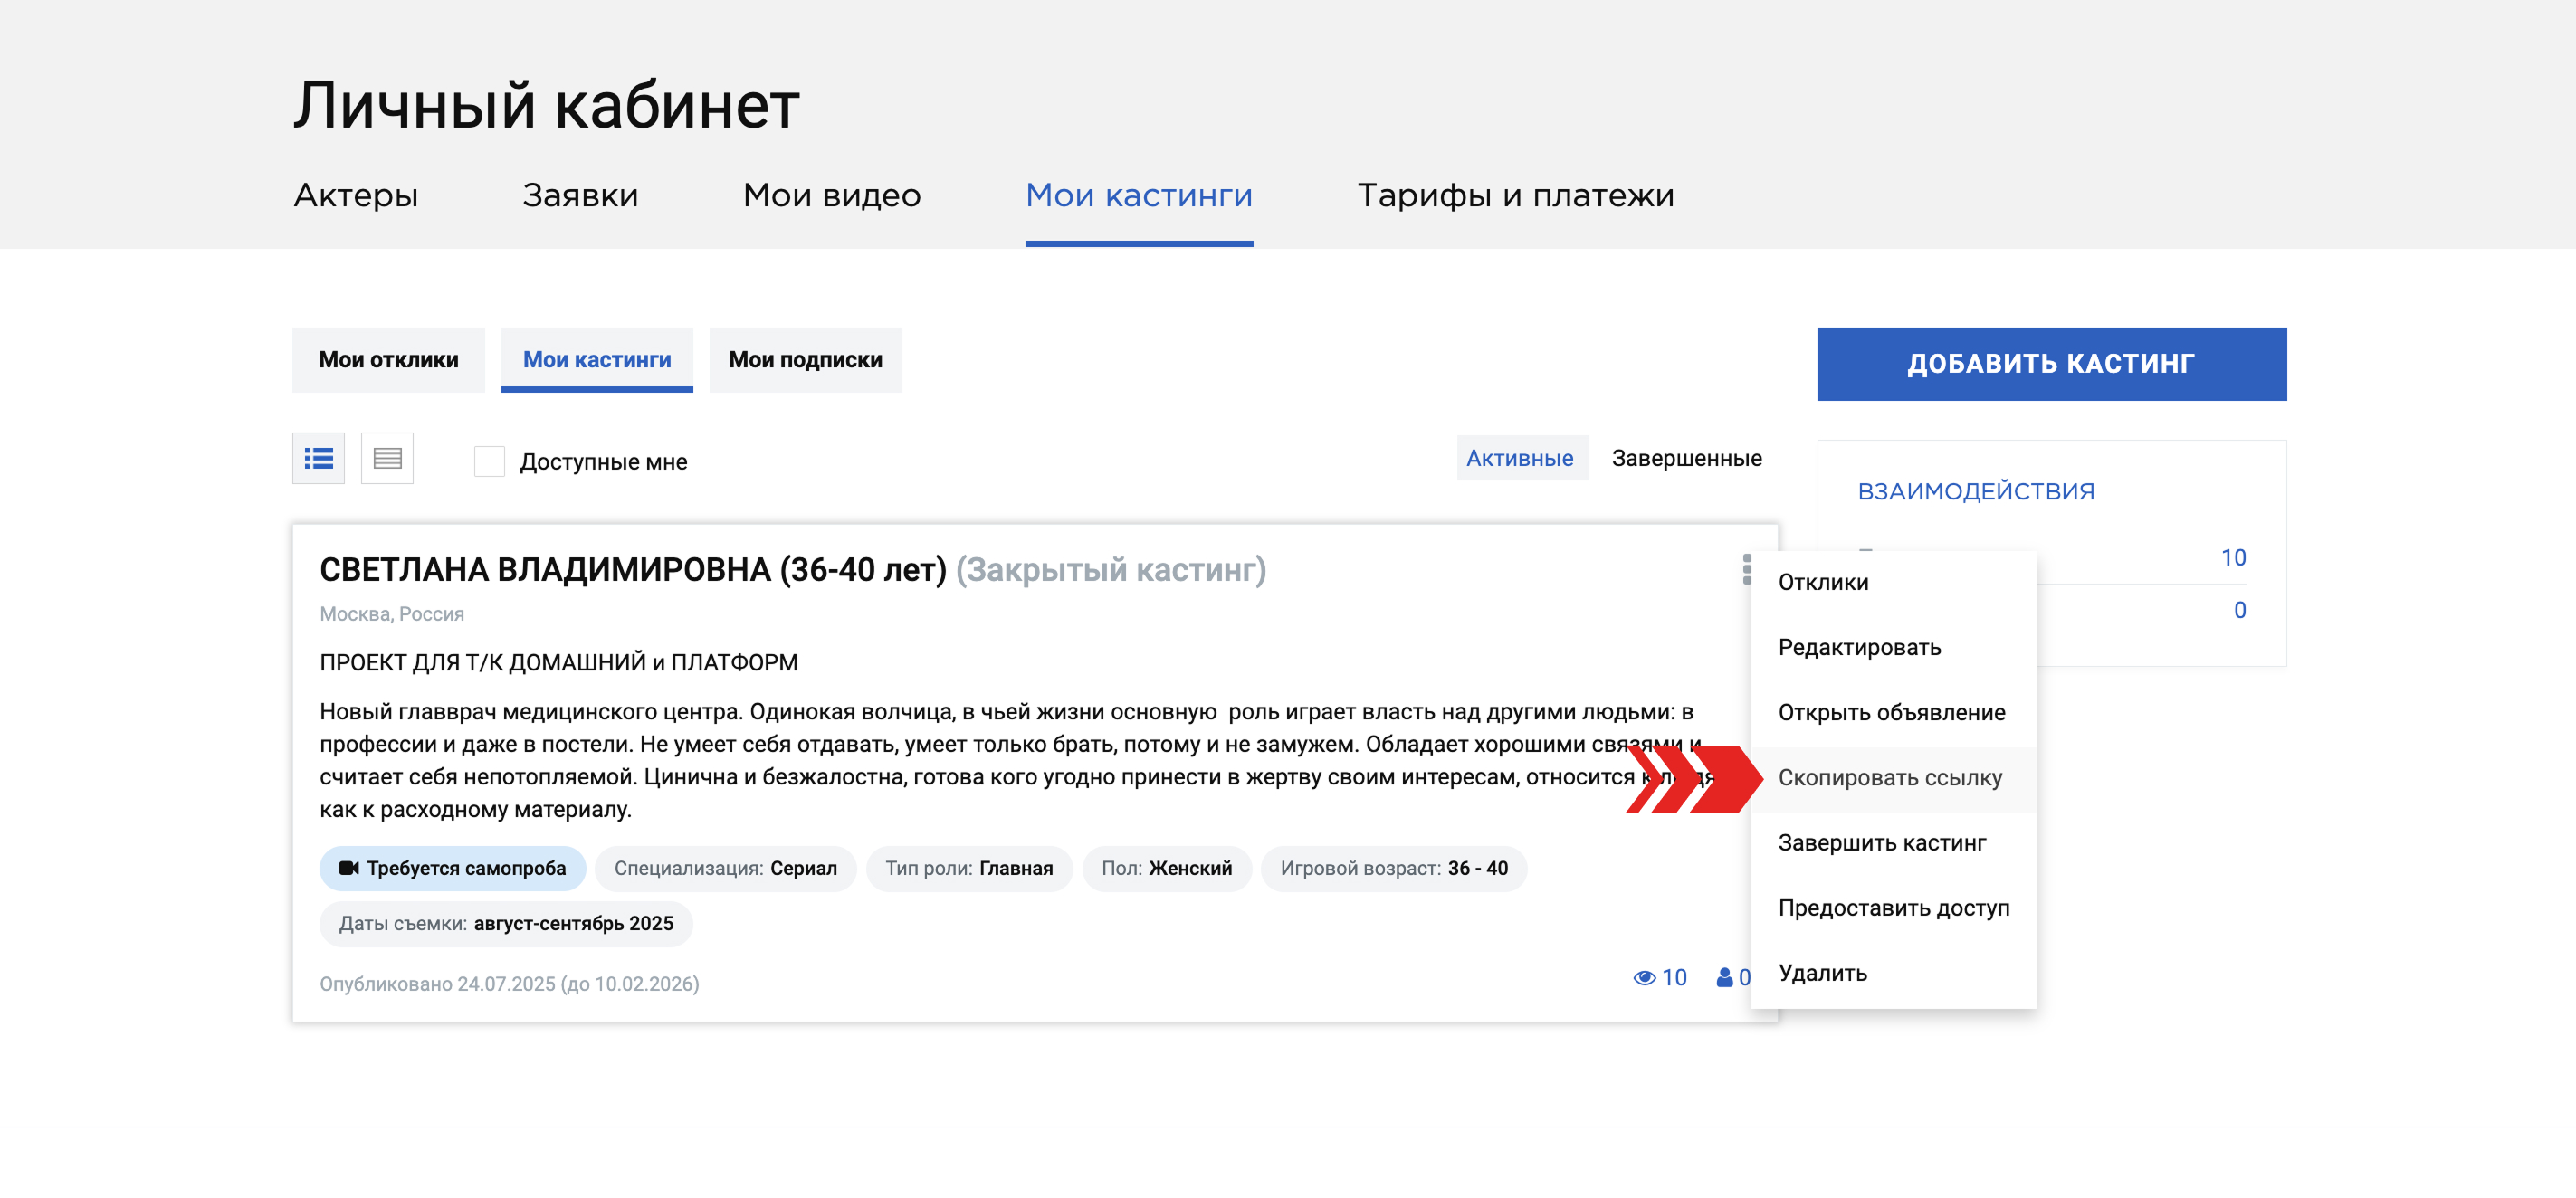Click the video camera self-tape tag
Screen dimensions: 2576x1198
[452, 867]
